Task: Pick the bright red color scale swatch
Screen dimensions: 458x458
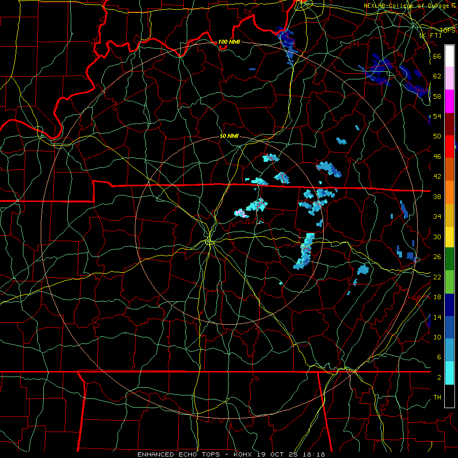Action: click(x=449, y=147)
